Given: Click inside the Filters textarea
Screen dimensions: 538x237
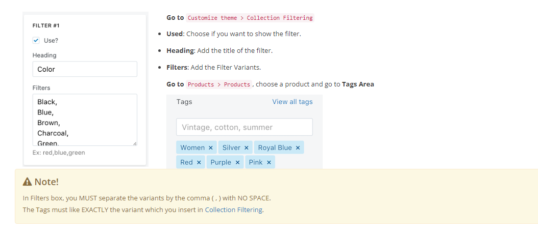Looking at the screenshot, I should pos(85,120).
